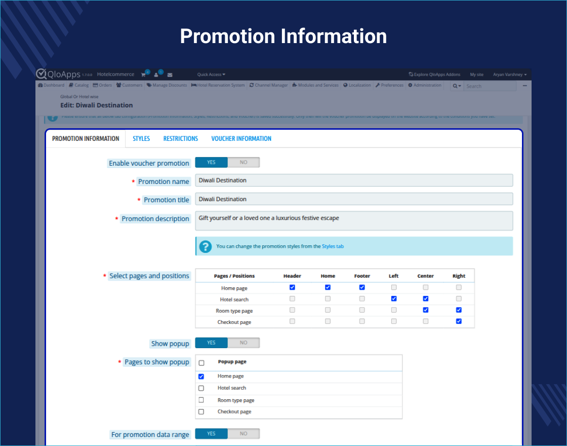
Task: Uncheck Home page Home position checkbox
Action: point(328,287)
